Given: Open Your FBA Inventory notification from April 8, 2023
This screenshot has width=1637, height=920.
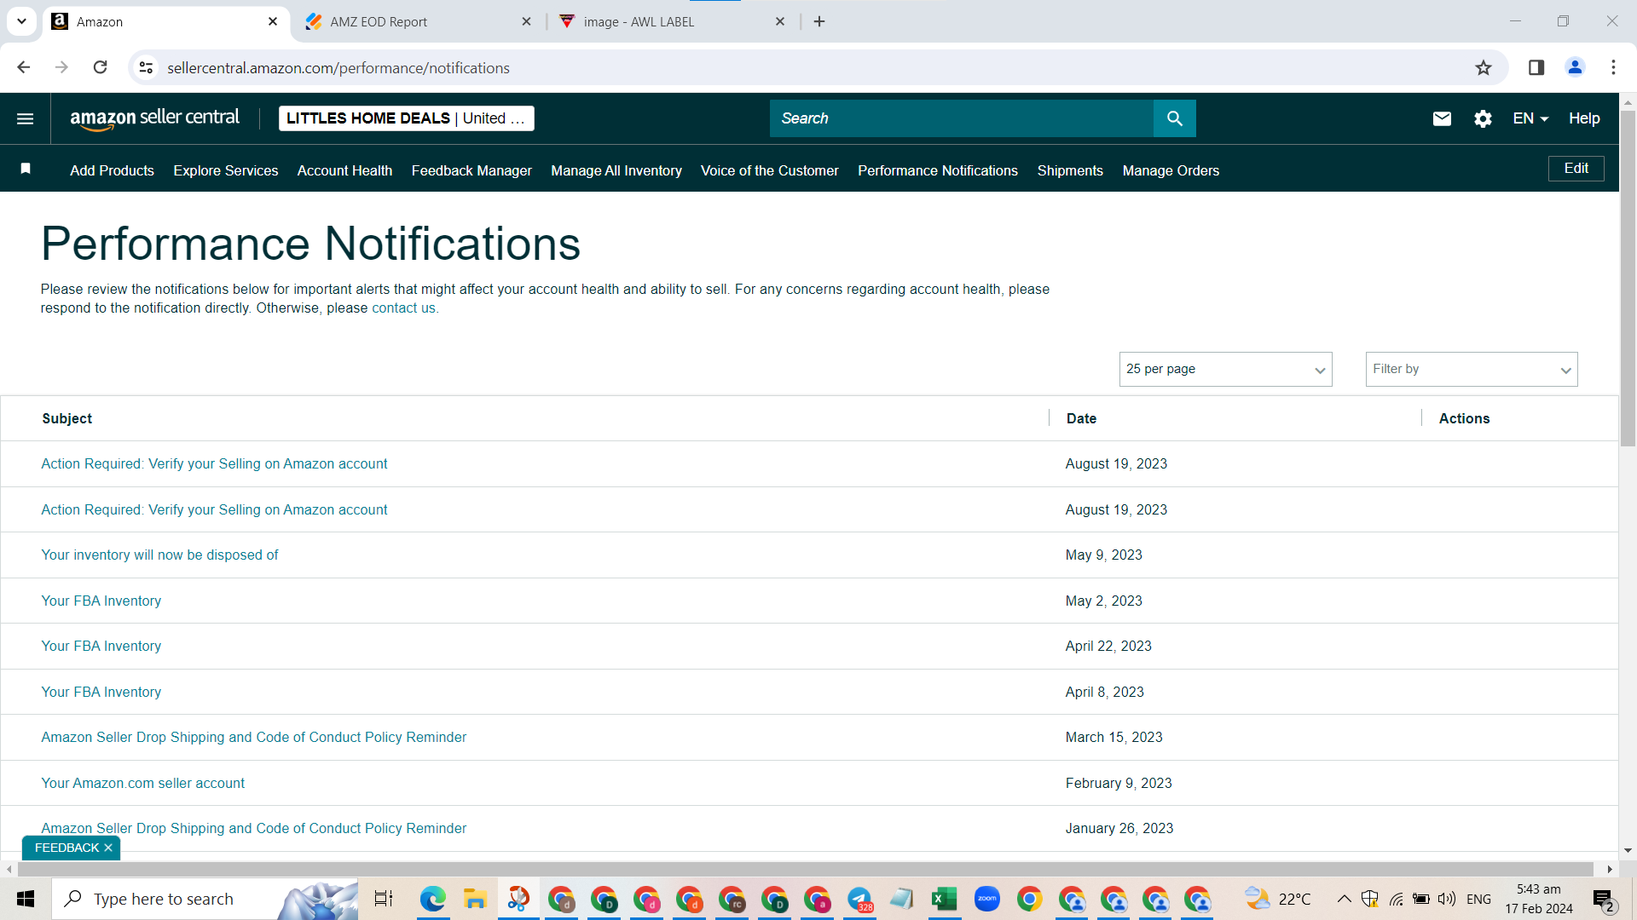Looking at the screenshot, I should 101,692.
